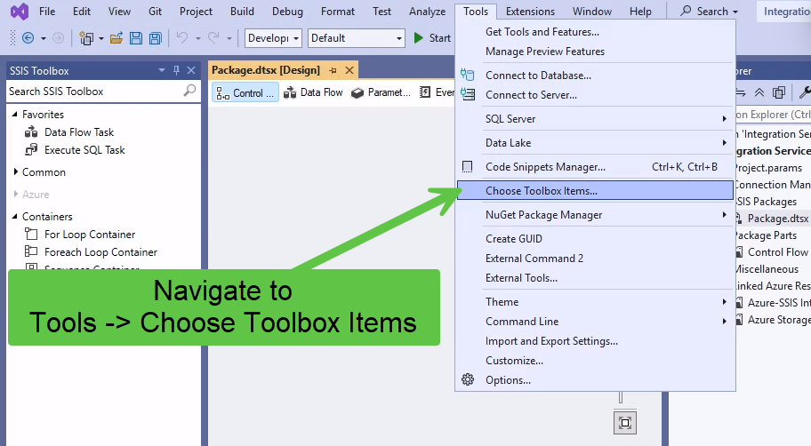Close the SSIS Toolbox panel
811x446 pixels.
[x=191, y=70]
